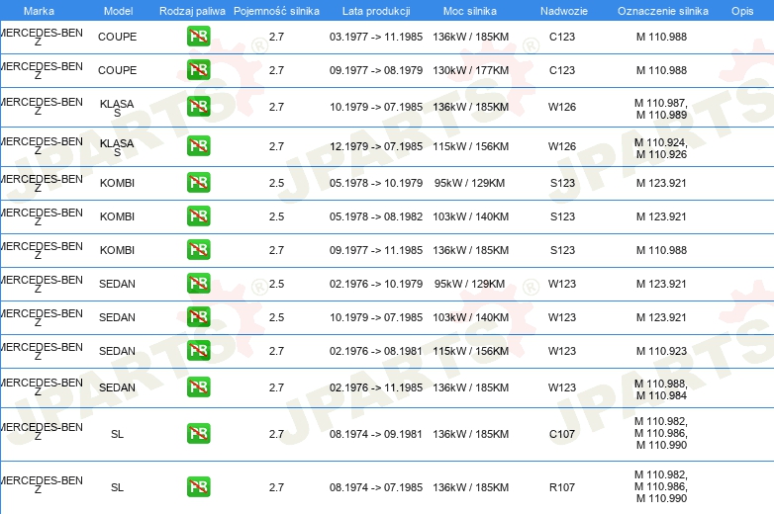Screen dimensions: 774x514
Task: Select the date range 09.1977 -> 08.1979
Action: click(x=376, y=70)
